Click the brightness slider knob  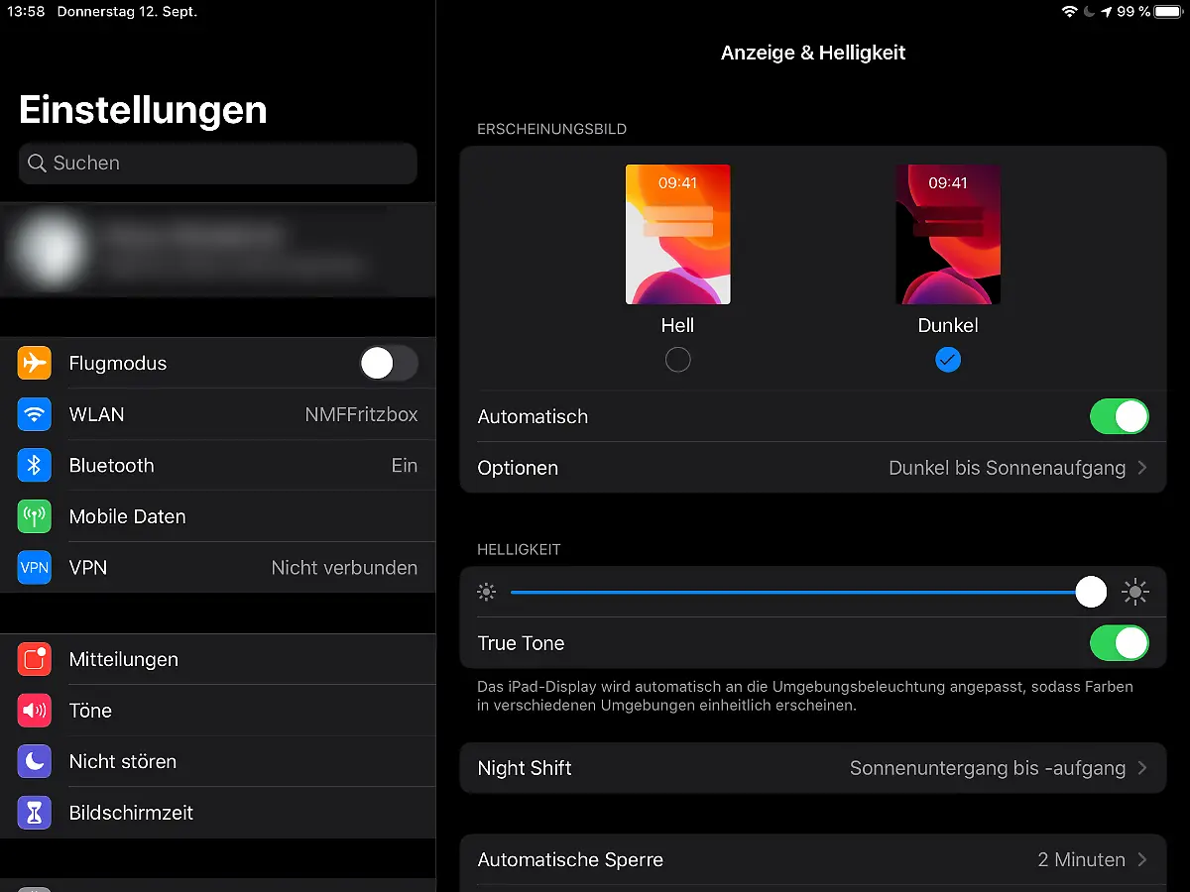coord(1091,593)
